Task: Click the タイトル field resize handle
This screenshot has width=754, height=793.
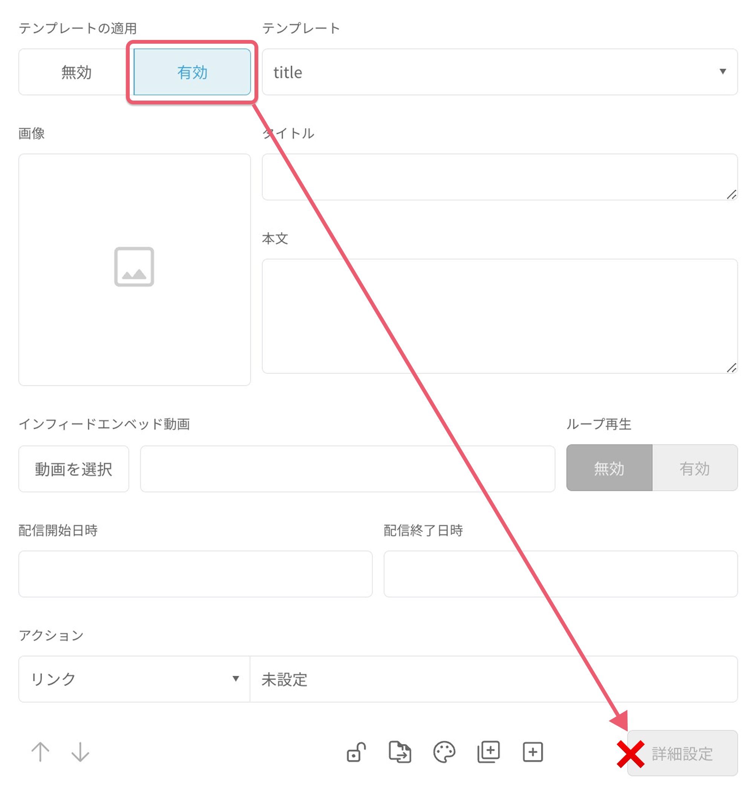Action: tap(731, 194)
